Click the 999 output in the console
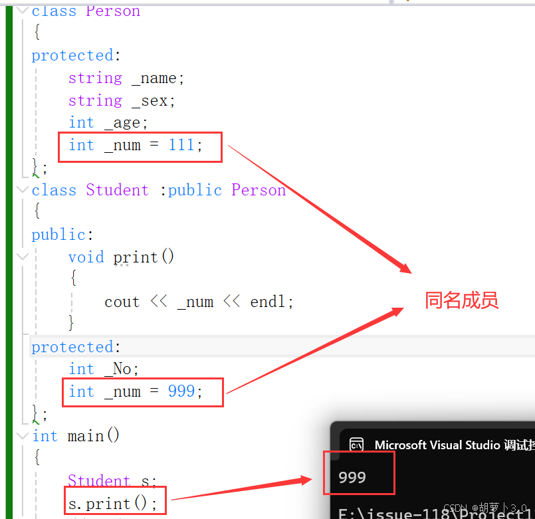The image size is (535, 519). (352, 477)
